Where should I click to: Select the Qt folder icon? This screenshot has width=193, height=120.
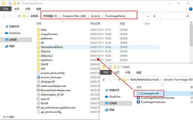point(38,43)
